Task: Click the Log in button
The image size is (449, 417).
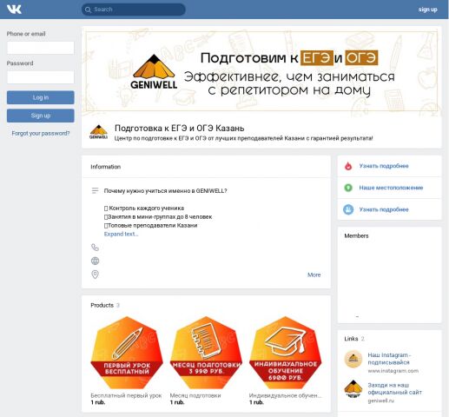Action: 41,97
